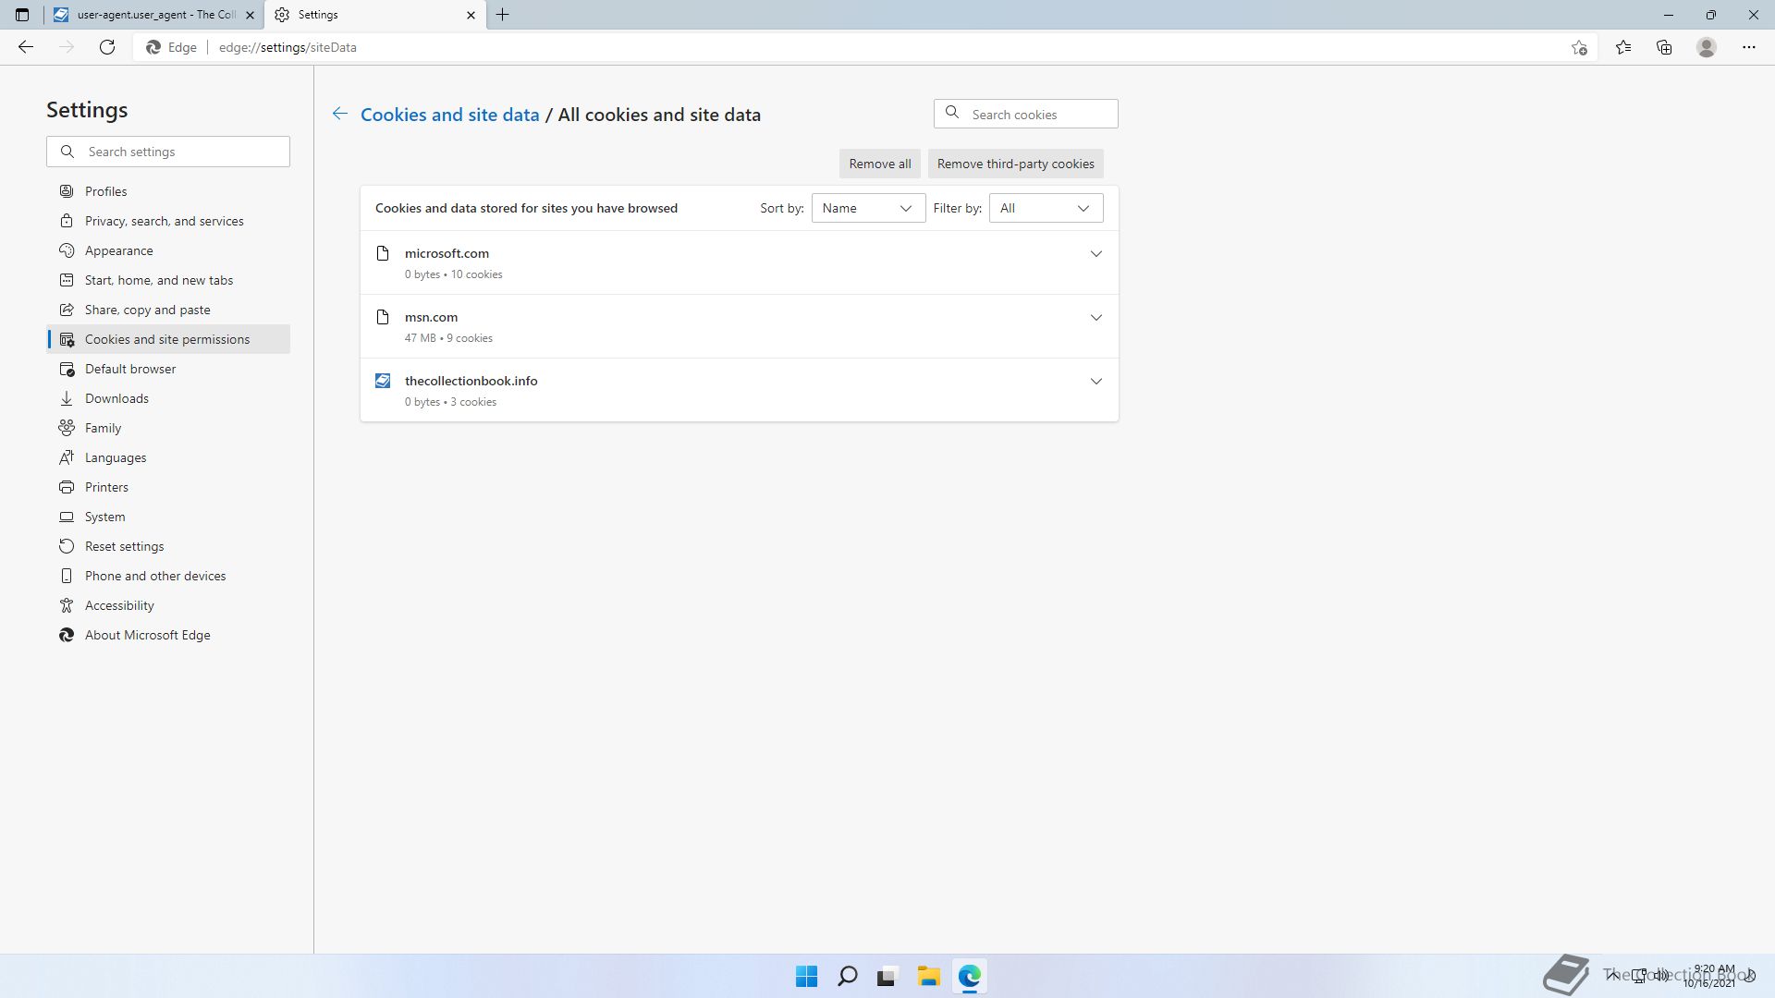Open About Microsoft Edge section

168,635
